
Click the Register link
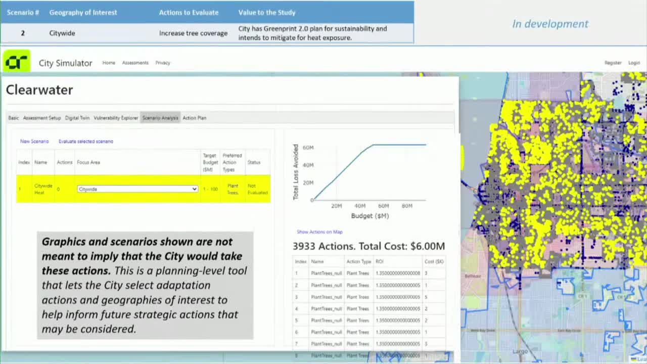pyautogui.click(x=613, y=63)
